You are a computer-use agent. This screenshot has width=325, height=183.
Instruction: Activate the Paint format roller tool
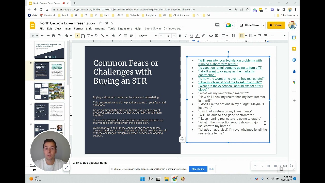click(59, 36)
